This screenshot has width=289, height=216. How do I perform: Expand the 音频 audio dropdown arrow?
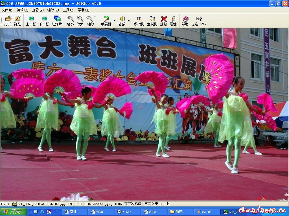click(129, 21)
